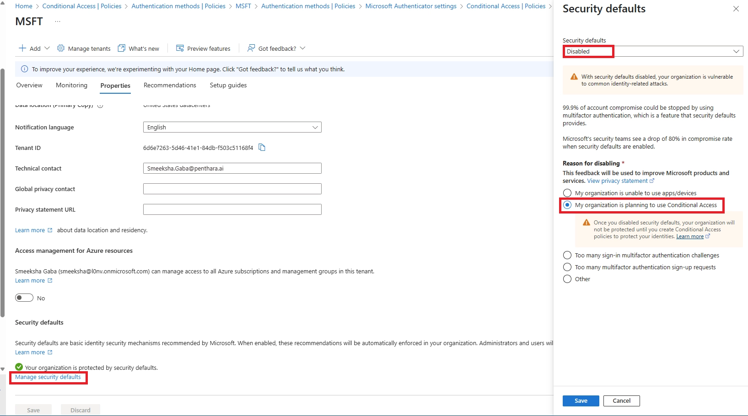Click the Manage tenants gear icon
This screenshot has width=748, height=416.
pos(61,48)
